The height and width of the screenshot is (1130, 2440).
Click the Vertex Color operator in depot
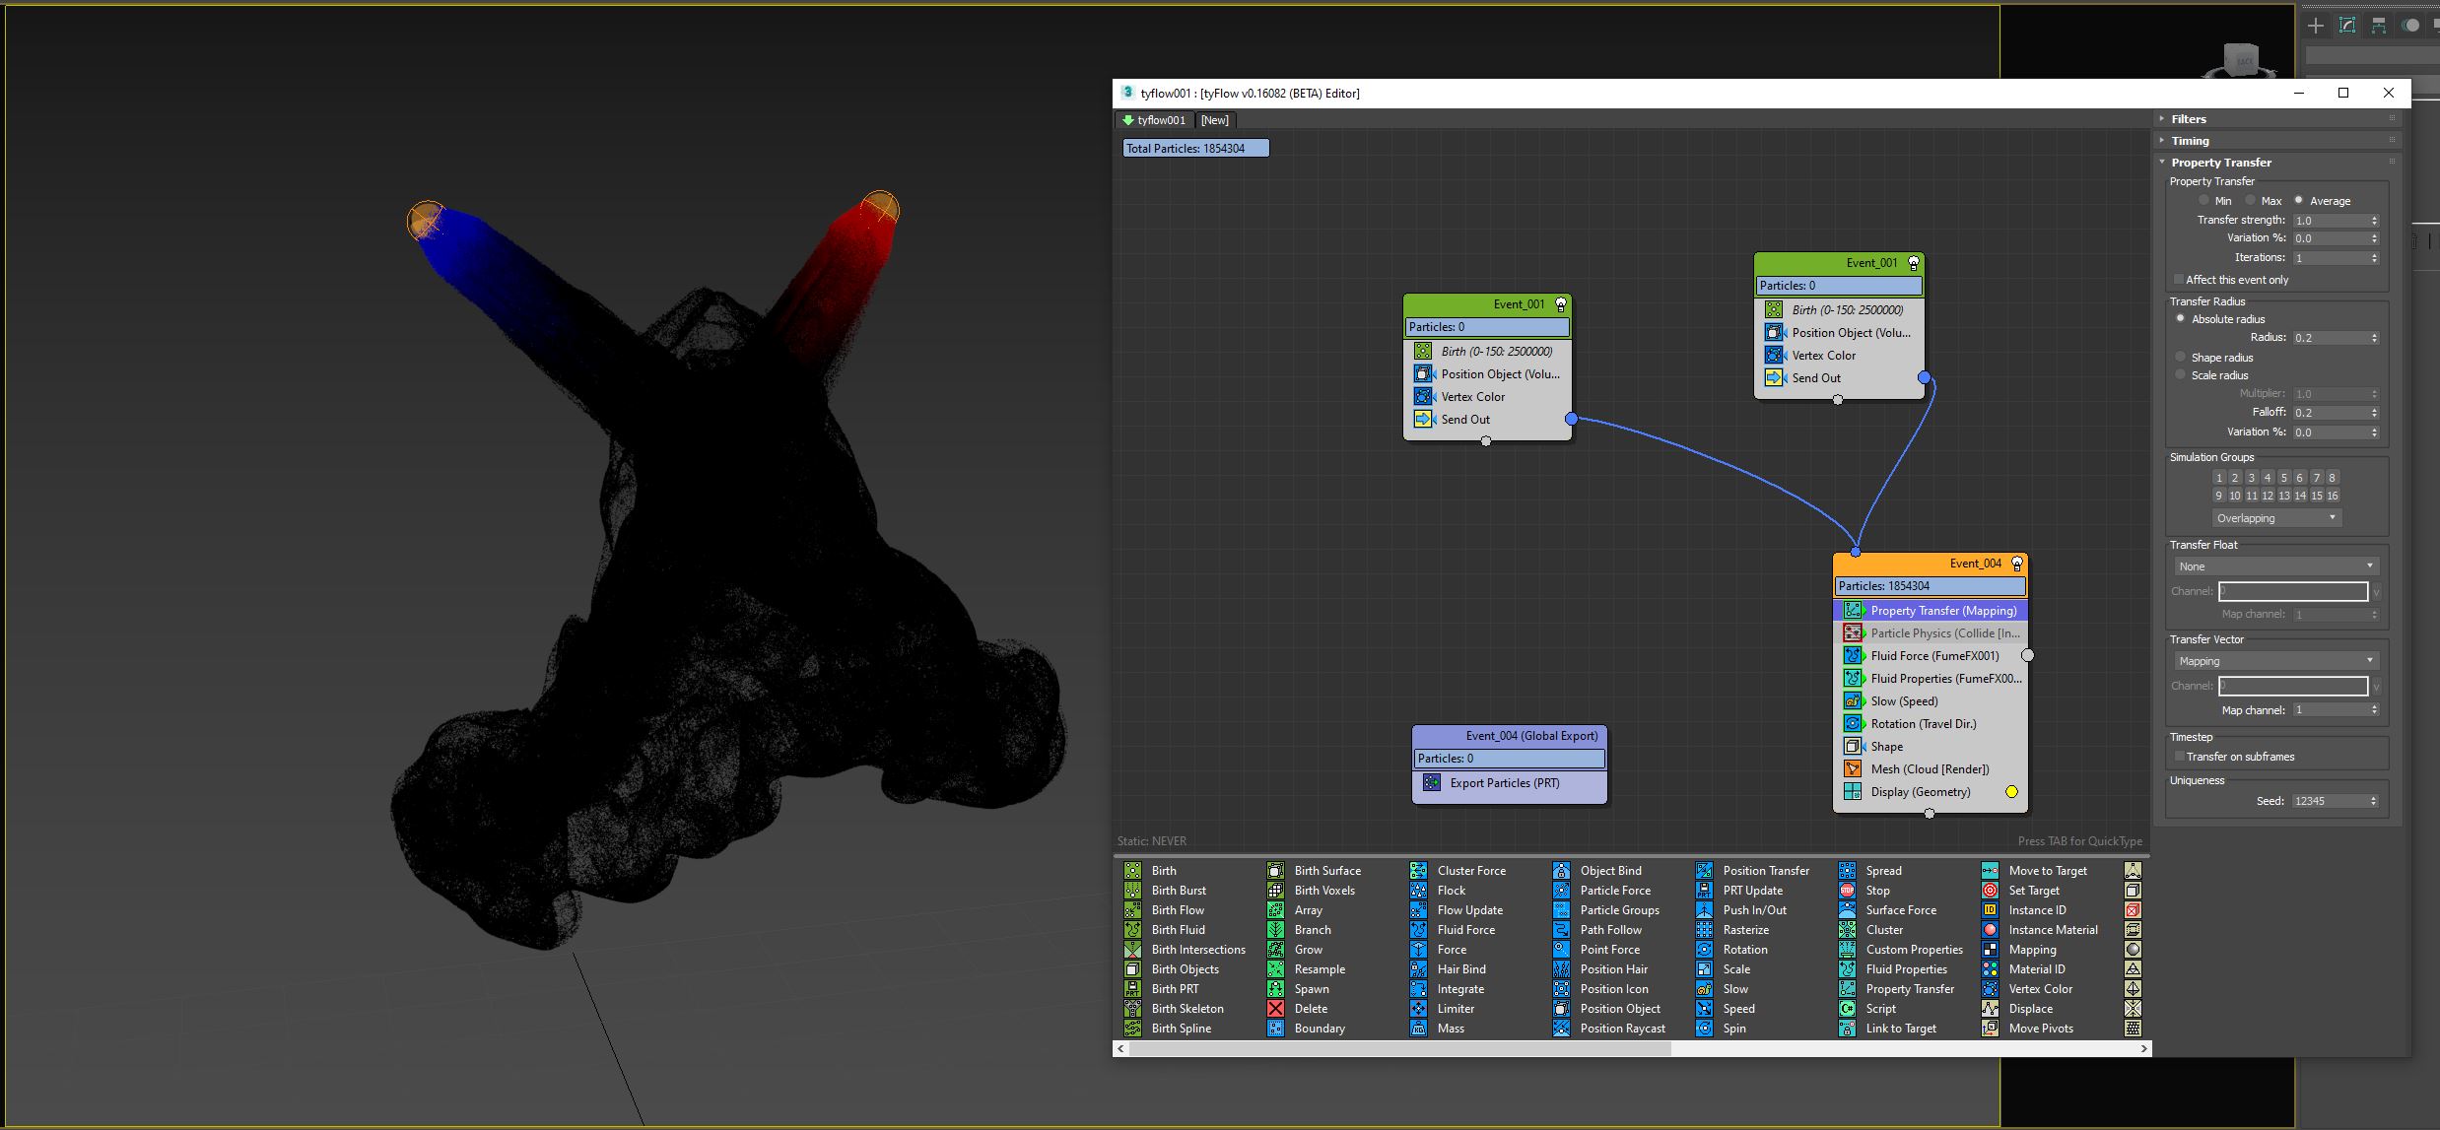tap(2040, 988)
